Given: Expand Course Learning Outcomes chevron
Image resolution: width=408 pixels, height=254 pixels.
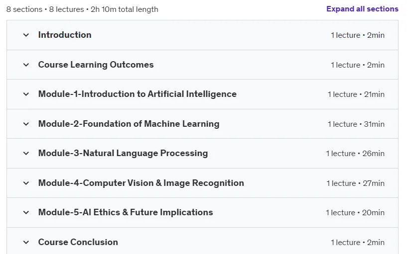Looking at the screenshot, I should 26,65.
